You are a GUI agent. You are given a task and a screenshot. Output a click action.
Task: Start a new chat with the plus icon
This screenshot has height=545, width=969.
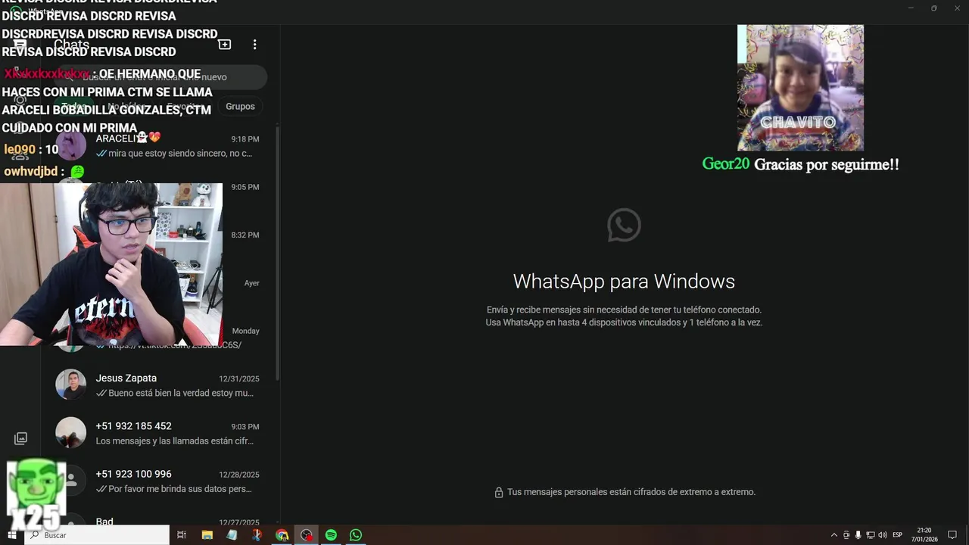tap(225, 45)
